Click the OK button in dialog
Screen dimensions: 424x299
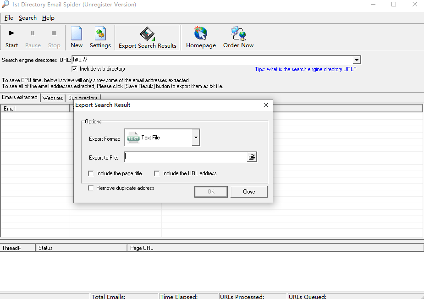(x=211, y=192)
